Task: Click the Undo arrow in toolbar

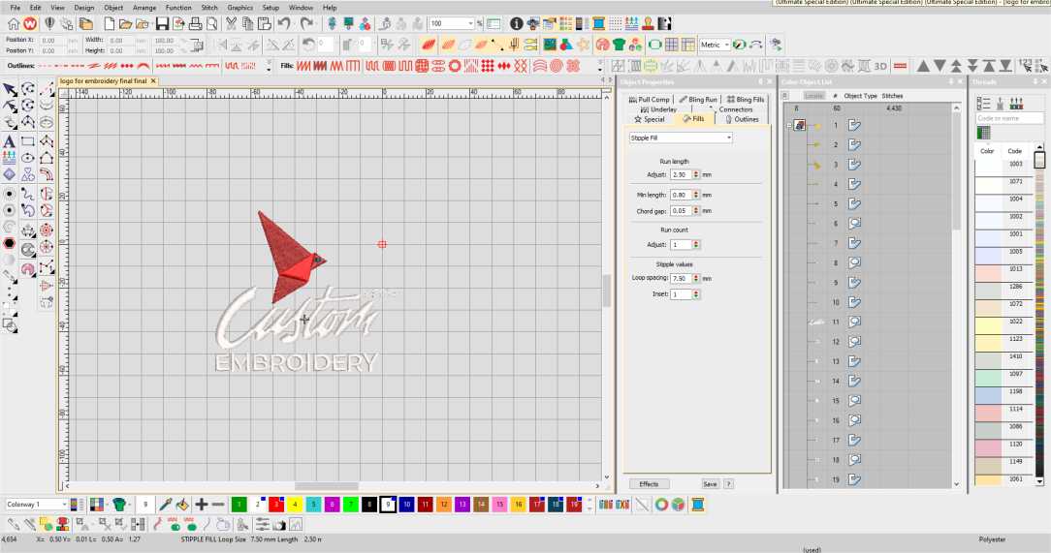Action: pos(282,23)
